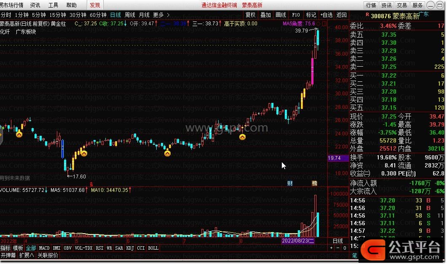This screenshot has height=264, width=447.
Task: Show the BOLL indicator
Action: (x=153, y=248)
